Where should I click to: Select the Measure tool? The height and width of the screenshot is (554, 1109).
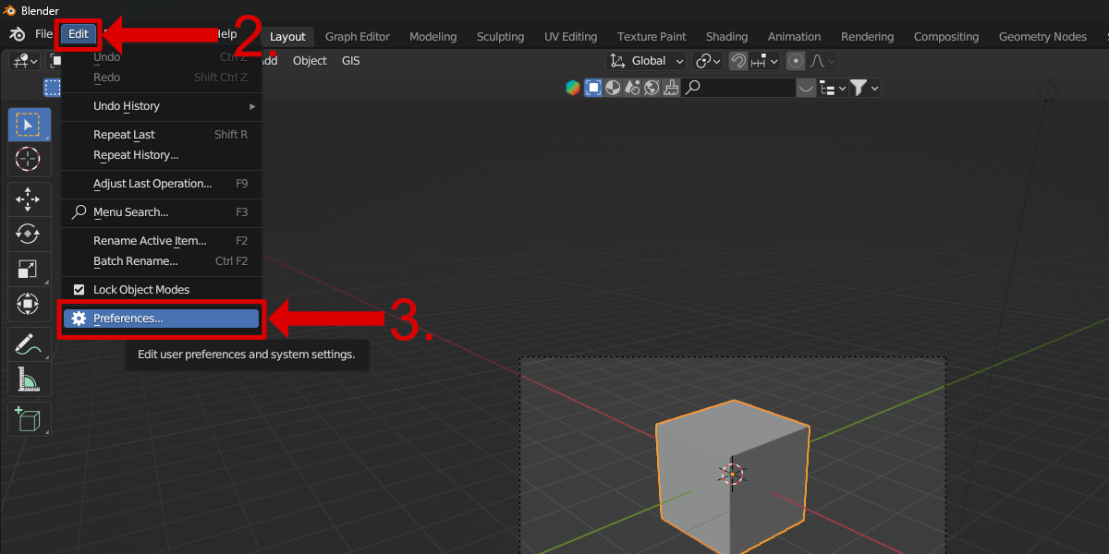click(x=29, y=379)
